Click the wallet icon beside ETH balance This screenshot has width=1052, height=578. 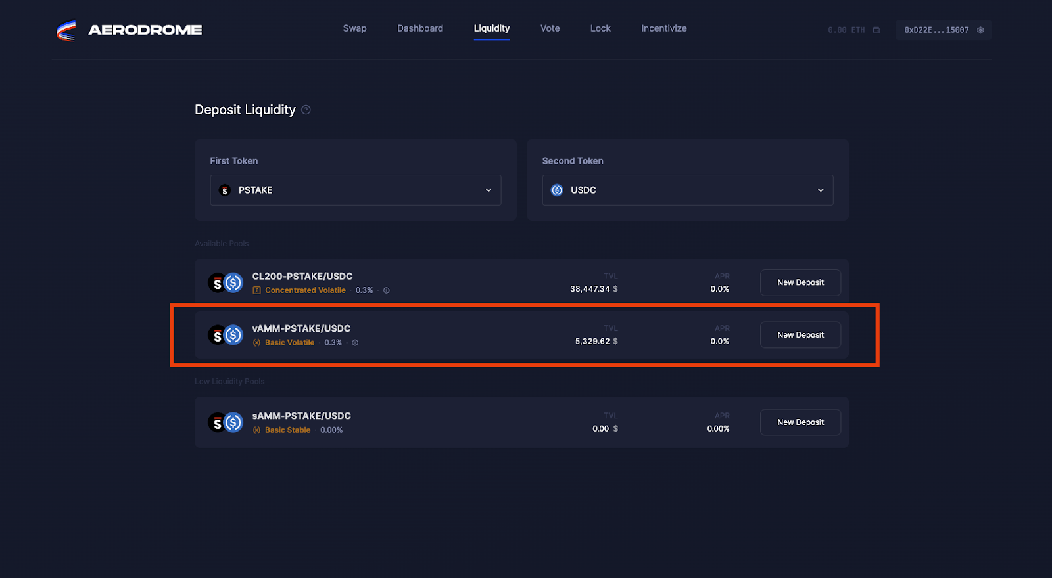[876, 30]
